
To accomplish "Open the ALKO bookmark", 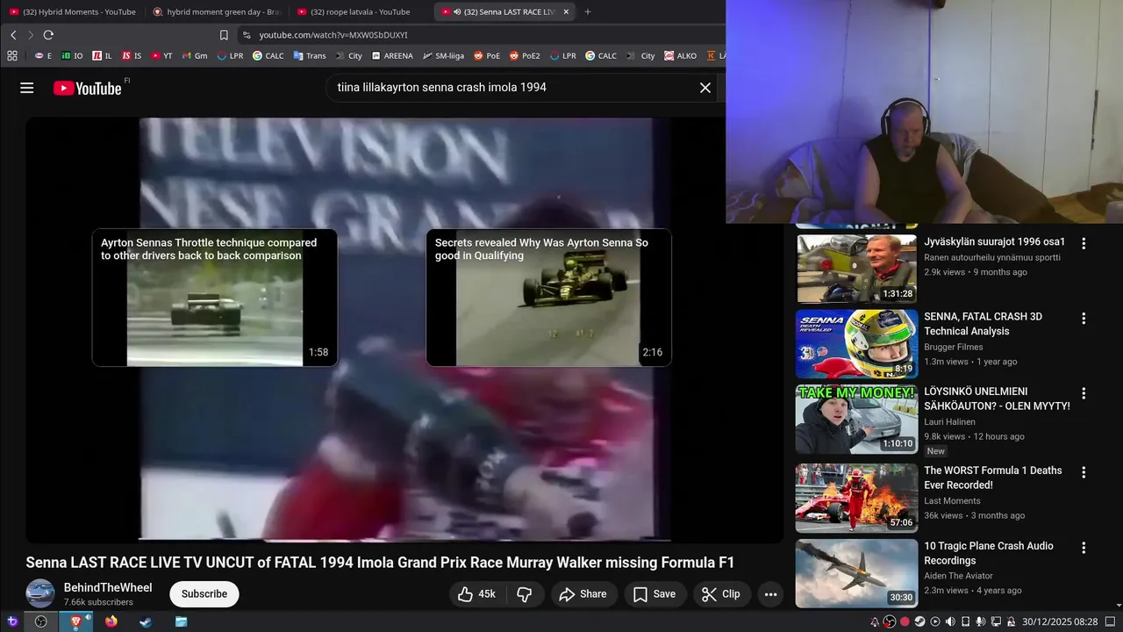I will [x=680, y=55].
